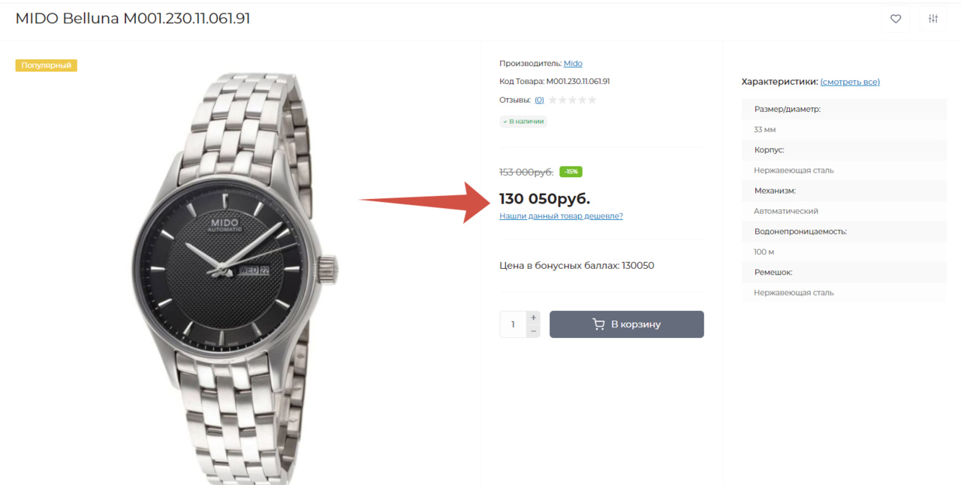
Task: Increase quantity with the plus button
Action: click(x=534, y=318)
